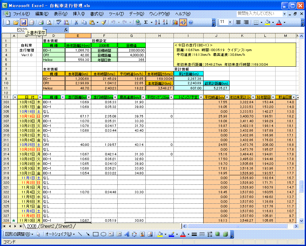Expand the Borders dropdown arrow
This screenshot has height=246, width=306.
pos(261,22)
